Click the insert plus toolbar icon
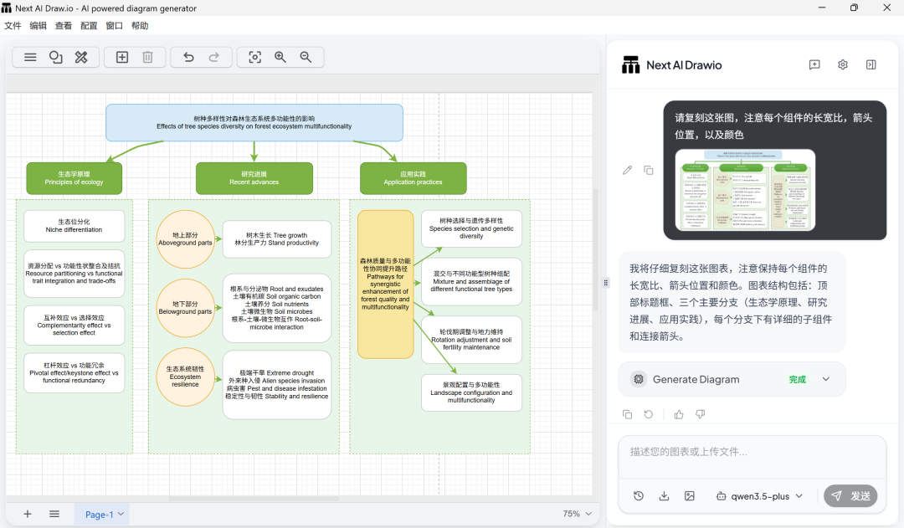The height and width of the screenshot is (528, 904). tap(122, 57)
